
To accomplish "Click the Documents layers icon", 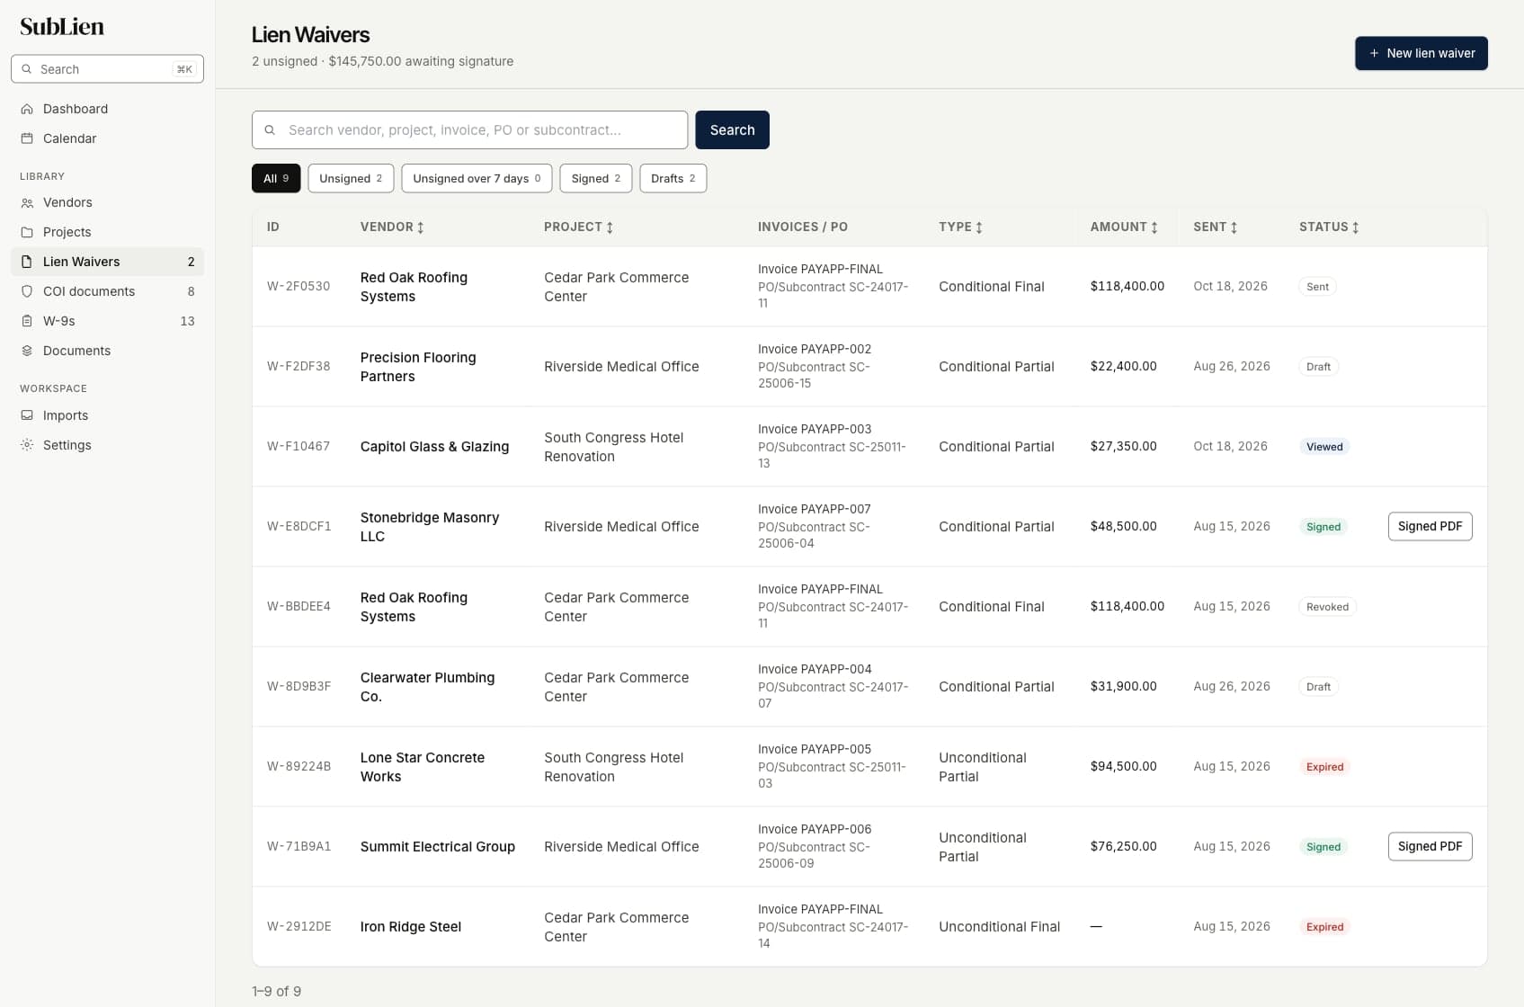I will pyautogui.click(x=27, y=351).
